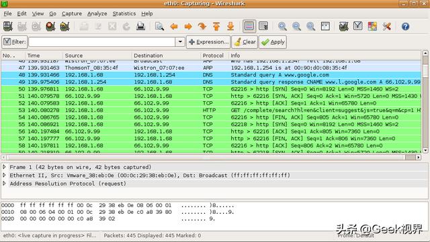
Task: Click the Find packet magnifier icon
Action: click(159, 27)
